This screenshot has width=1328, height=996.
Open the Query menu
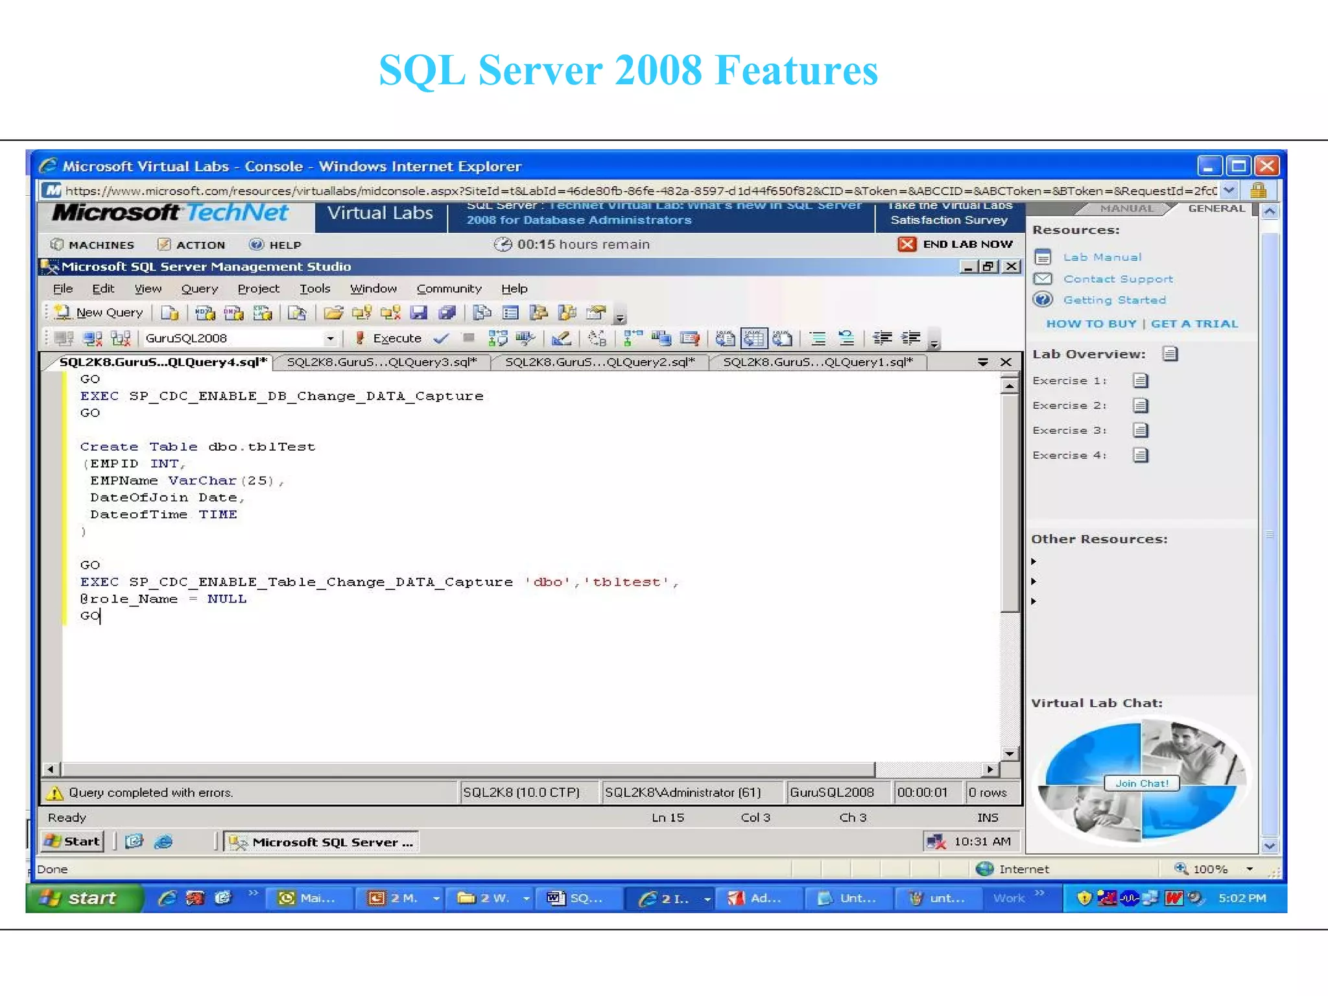199,289
